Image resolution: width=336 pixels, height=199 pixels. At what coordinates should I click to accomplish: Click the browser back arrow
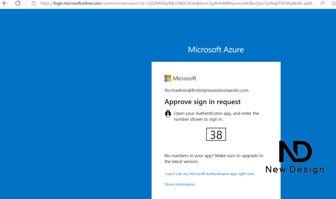tap(5, 3)
